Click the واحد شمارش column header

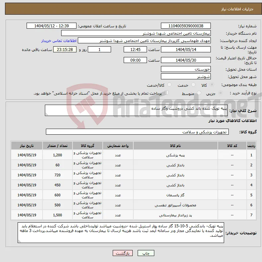(118, 146)
